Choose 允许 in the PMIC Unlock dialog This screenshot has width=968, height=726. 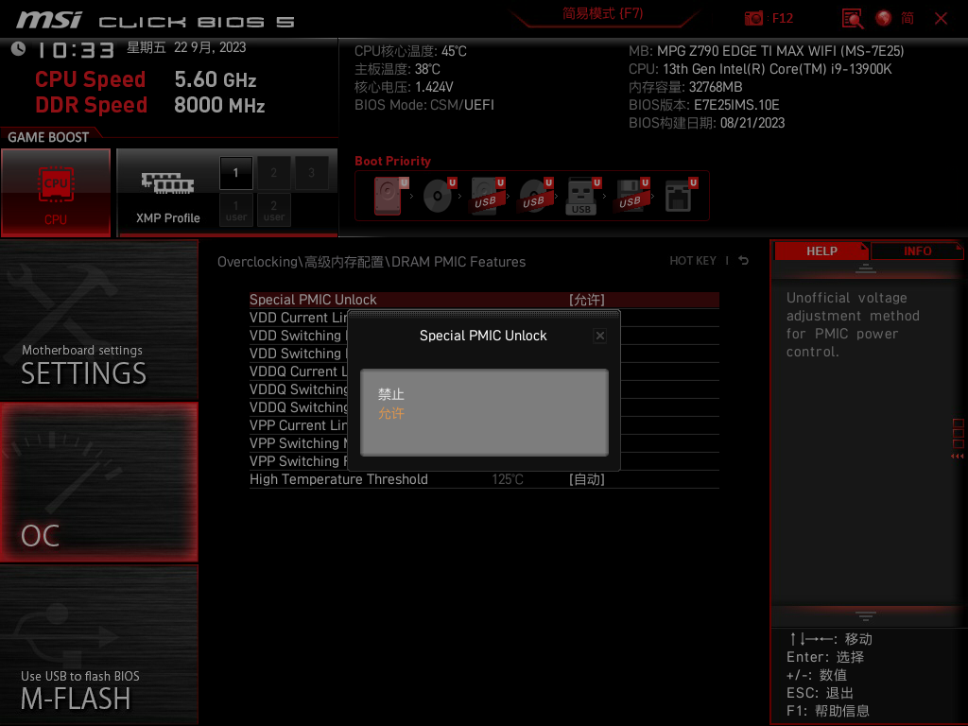390,413
